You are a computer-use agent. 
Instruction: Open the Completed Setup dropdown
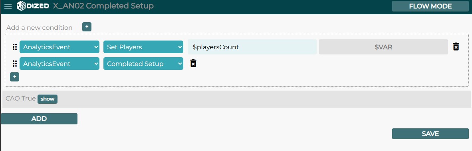[x=143, y=64]
